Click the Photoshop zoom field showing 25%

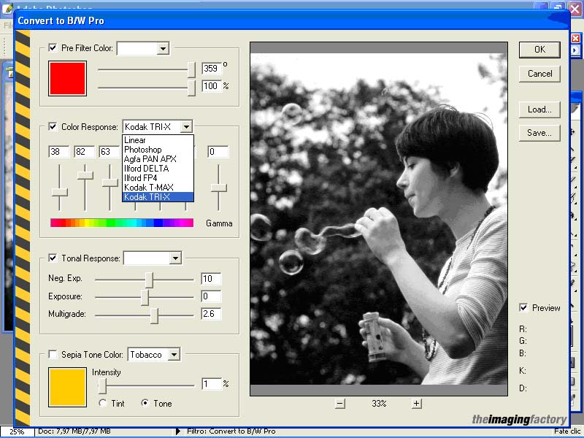17,432
